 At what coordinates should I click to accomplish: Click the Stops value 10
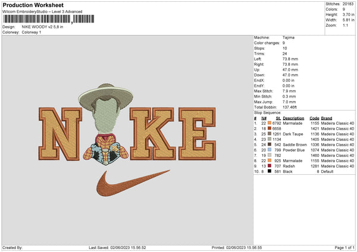pos(285,48)
